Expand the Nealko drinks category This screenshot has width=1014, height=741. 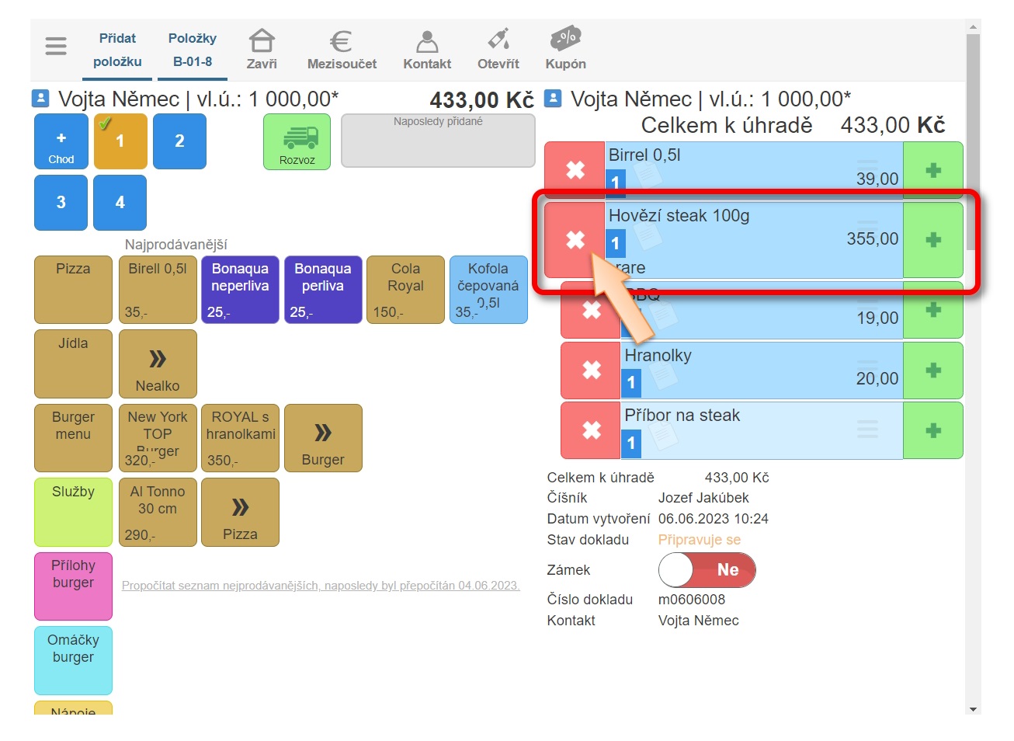point(158,364)
